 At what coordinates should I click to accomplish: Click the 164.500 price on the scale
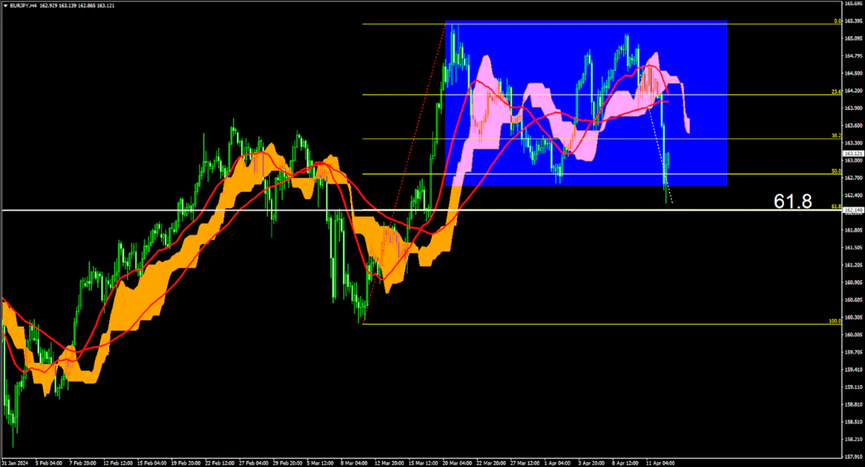tap(853, 73)
